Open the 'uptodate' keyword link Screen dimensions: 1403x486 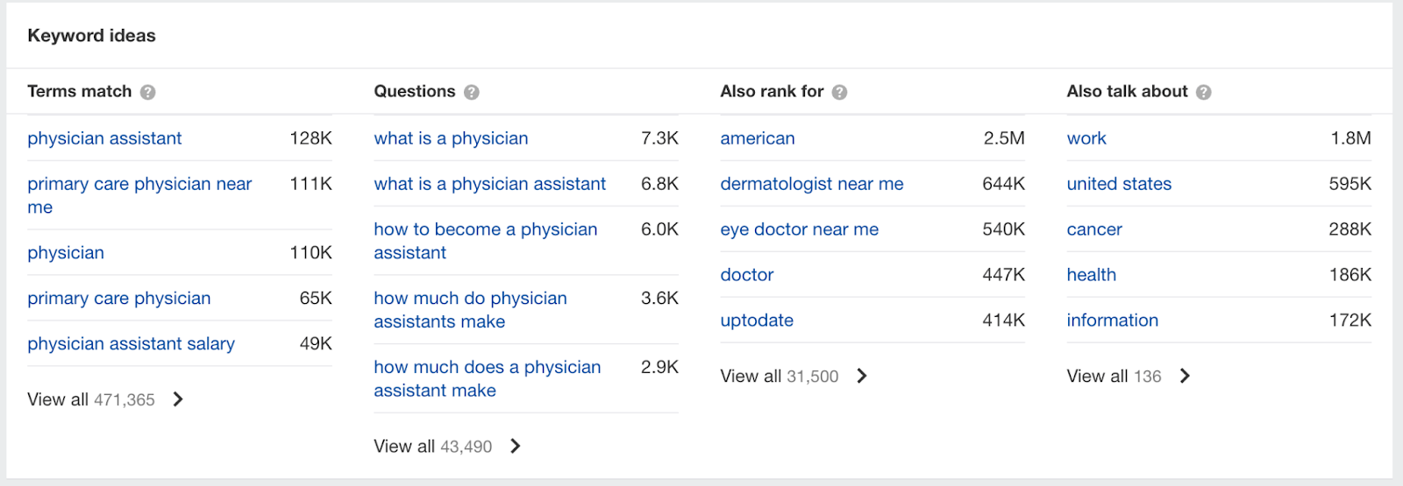click(x=757, y=320)
